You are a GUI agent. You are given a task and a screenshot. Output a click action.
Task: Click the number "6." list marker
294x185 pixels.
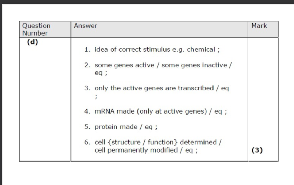[x=88, y=142]
